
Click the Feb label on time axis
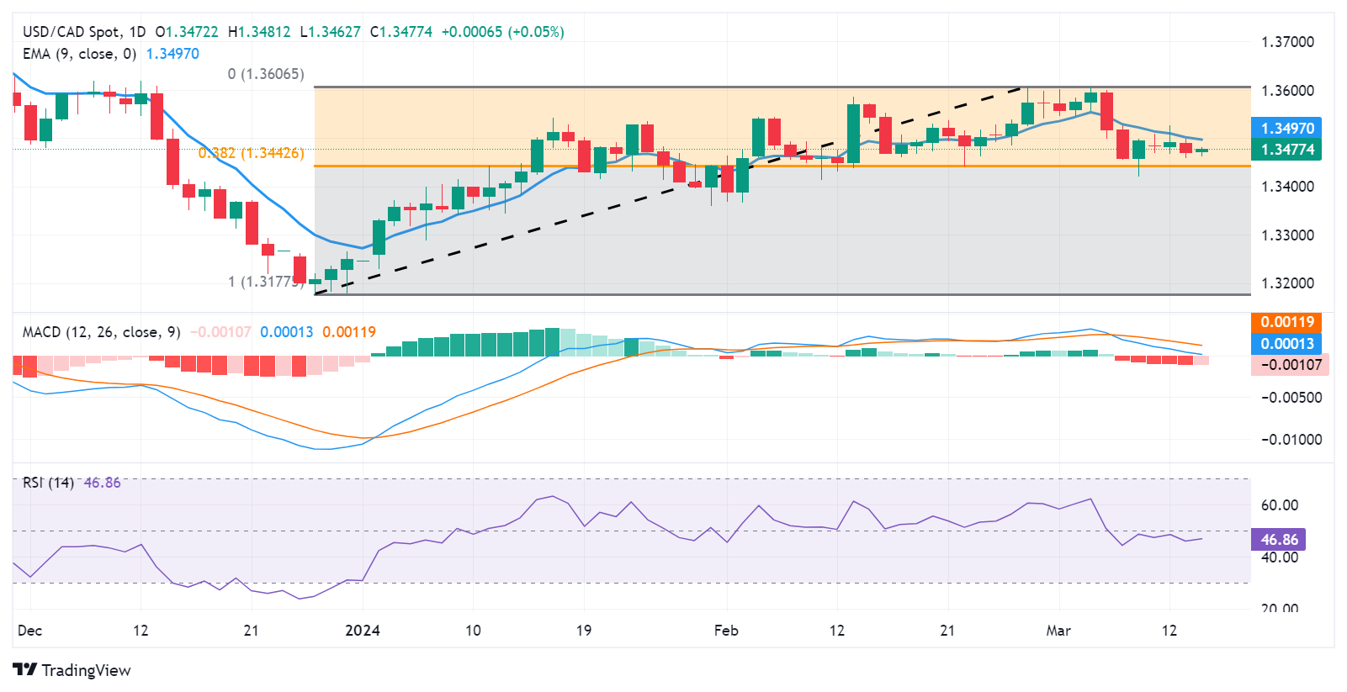(726, 631)
